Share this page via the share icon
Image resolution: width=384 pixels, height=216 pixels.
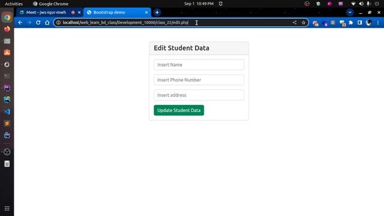(295, 23)
